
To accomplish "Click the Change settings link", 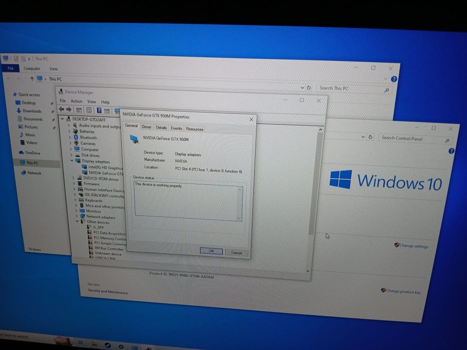I will [x=413, y=246].
